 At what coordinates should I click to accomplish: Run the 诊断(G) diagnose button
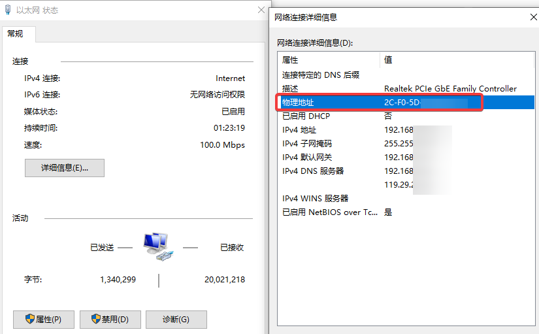pyautogui.click(x=176, y=320)
